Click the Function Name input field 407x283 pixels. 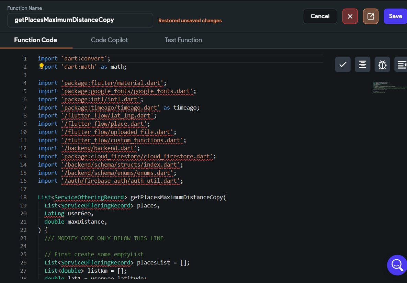[x=80, y=20]
